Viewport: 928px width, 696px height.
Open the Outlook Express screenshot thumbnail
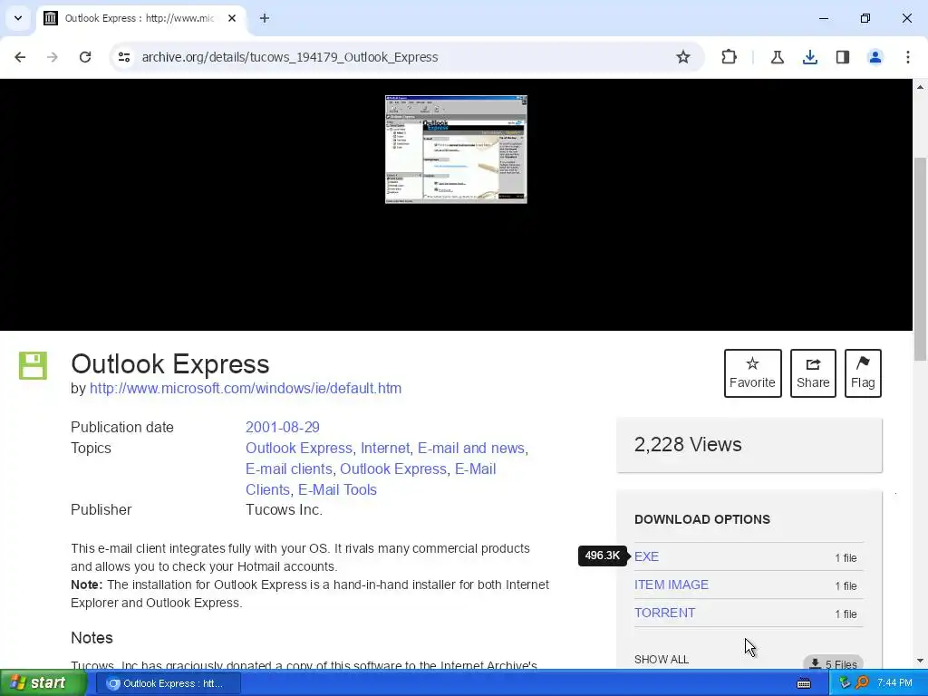click(x=456, y=150)
